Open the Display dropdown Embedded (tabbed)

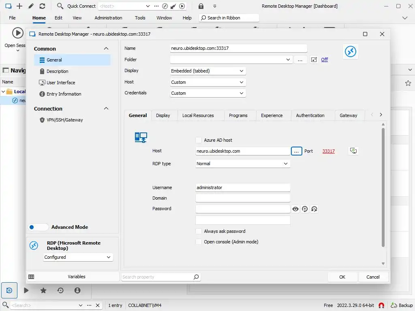[x=208, y=71]
